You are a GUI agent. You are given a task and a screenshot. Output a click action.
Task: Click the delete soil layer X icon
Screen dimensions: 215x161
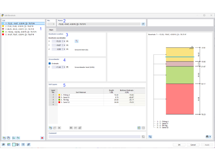(59, 128)
